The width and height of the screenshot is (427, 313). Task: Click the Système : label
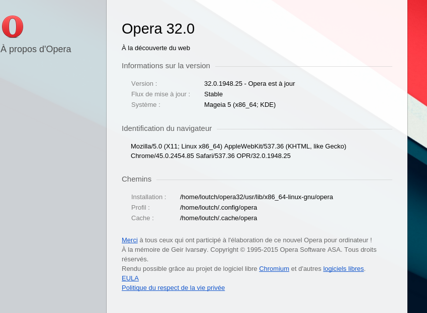coord(146,105)
